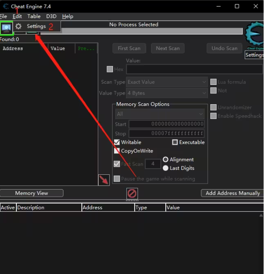
Task: Enable the Unrandomizer checkbox
Action: [x=213, y=107]
